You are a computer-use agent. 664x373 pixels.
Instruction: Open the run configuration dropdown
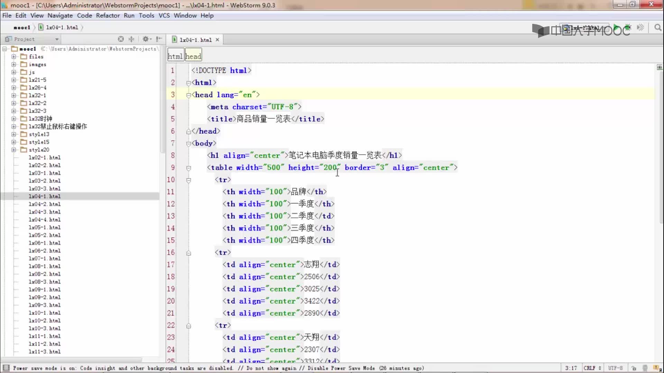point(584,27)
